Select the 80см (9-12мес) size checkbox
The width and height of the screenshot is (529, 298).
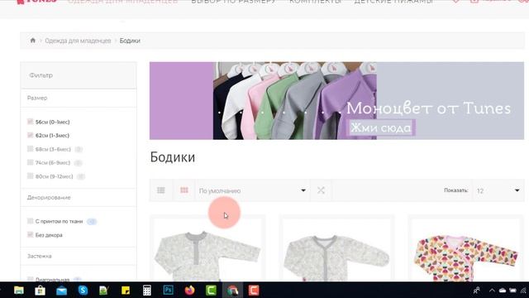click(30, 176)
